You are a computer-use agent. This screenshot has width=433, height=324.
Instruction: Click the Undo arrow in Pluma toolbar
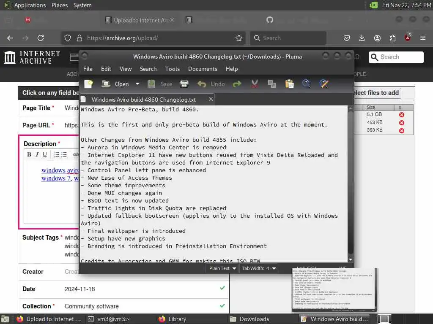[x=202, y=84]
